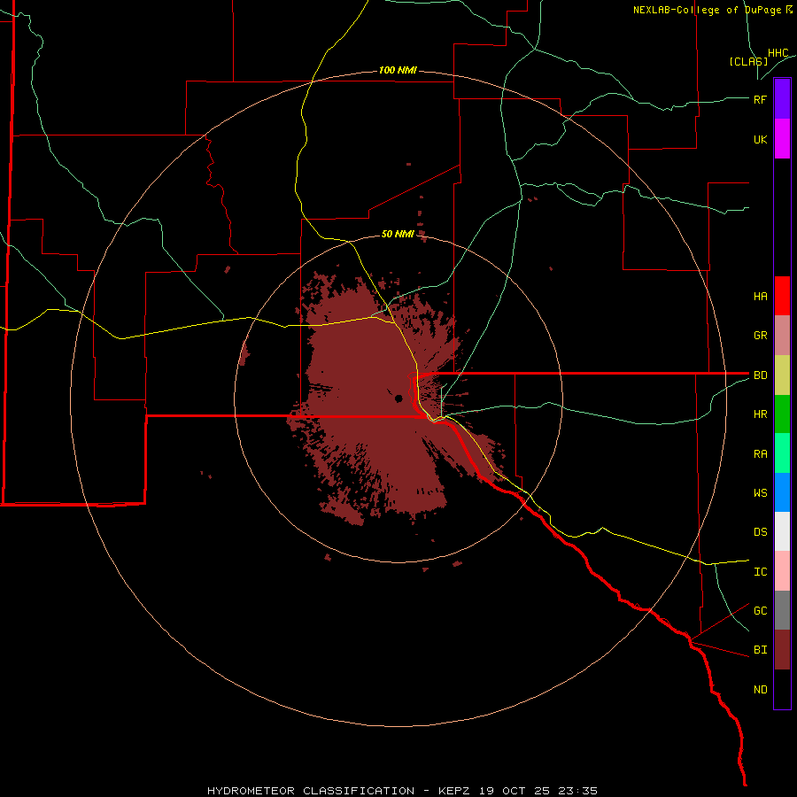The height and width of the screenshot is (797, 797).
Task: Click the HA red legend swatch
Action: [x=782, y=296]
